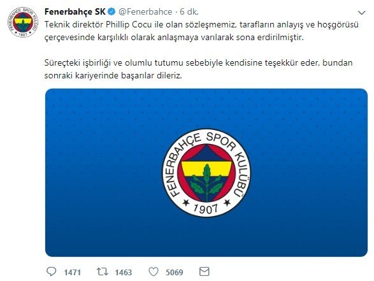View the 5069 likes count
374x281 pixels.
(175, 272)
